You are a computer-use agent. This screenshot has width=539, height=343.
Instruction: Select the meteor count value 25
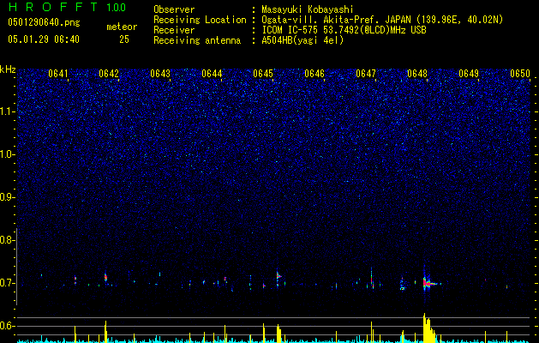(x=124, y=39)
